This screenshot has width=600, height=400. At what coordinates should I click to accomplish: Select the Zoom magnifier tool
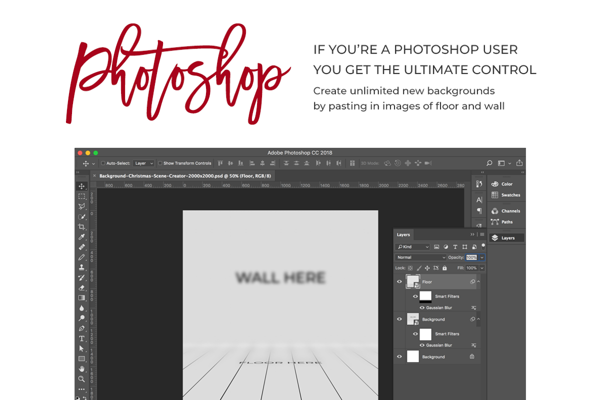tap(81, 379)
